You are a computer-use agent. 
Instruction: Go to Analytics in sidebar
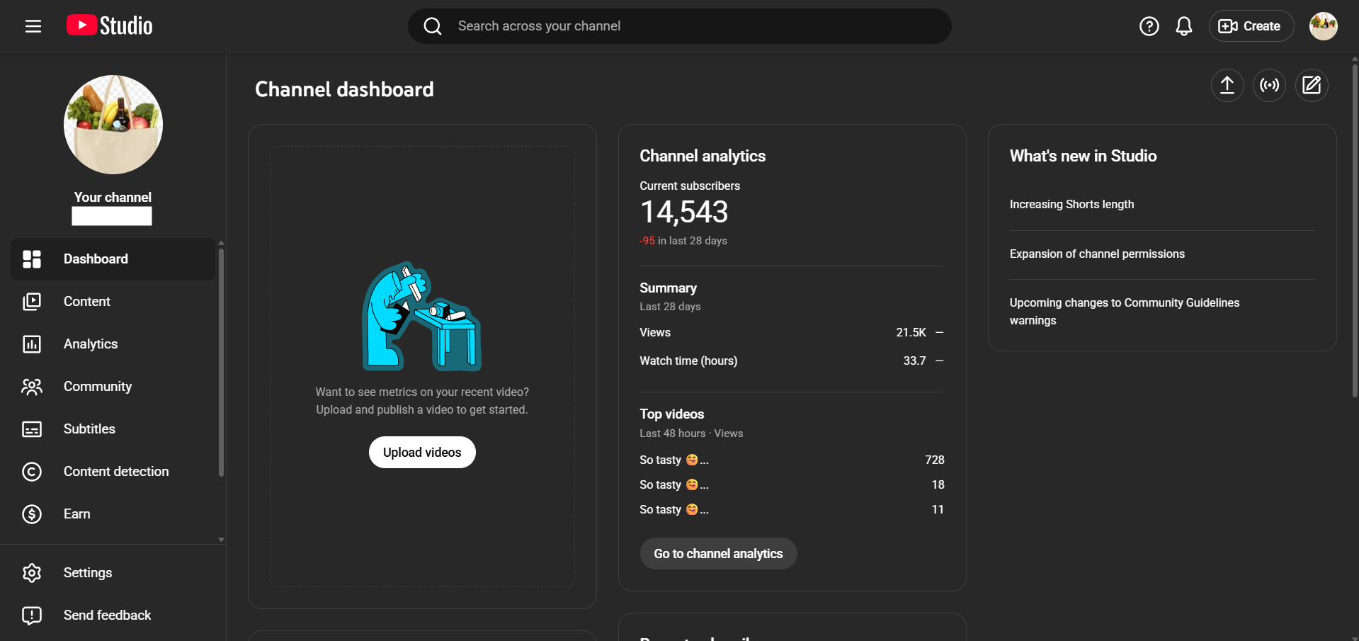tap(91, 344)
